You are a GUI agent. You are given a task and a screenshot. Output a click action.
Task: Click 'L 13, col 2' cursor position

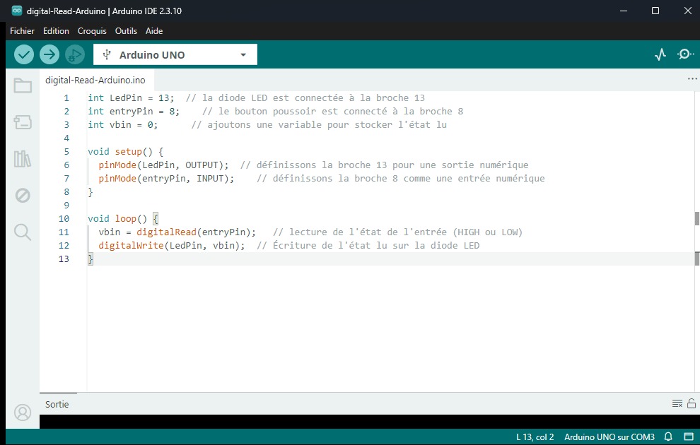(535, 437)
